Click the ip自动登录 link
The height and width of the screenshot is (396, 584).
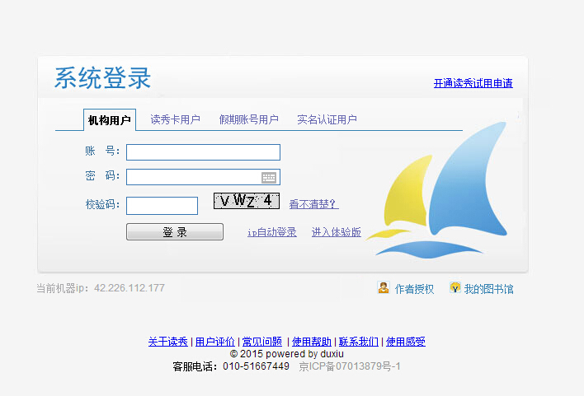pos(271,232)
